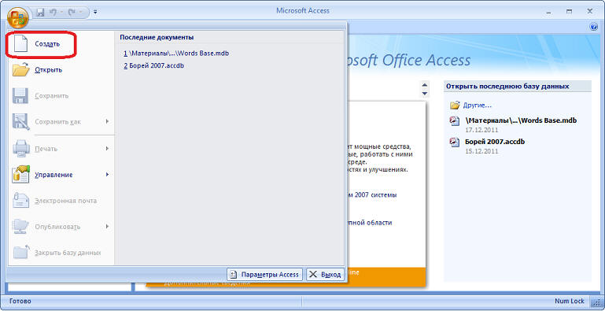Click the Открыть последнюю базу данных heading
The width and height of the screenshot is (605, 311).
(507, 86)
